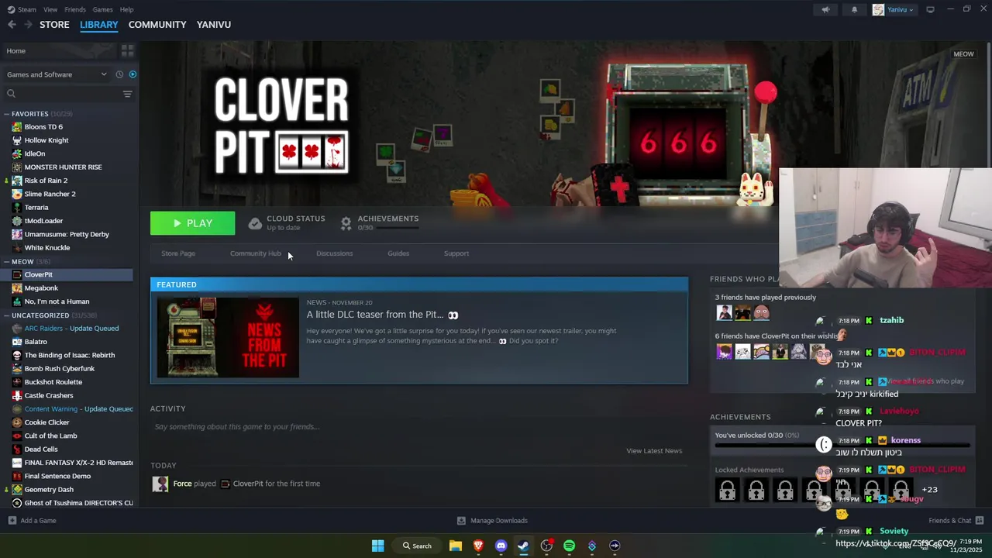
Task: Open the achievements gear icon
Action: click(346, 223)
